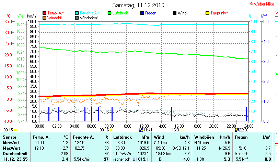Viewport: 278px width, 162px height.
Task: Click the blue rain bar just before 24:00
Action: (246, 114)
